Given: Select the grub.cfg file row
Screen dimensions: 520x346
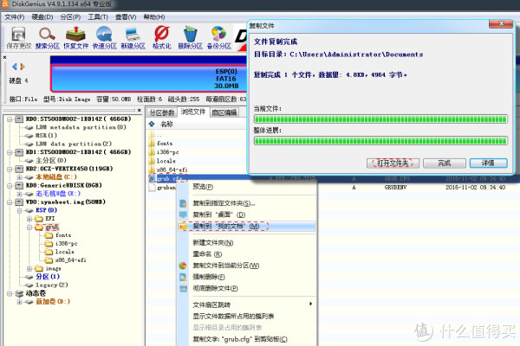Looking at the screenshot, I should pyautogui.click(x=333, y=178).
